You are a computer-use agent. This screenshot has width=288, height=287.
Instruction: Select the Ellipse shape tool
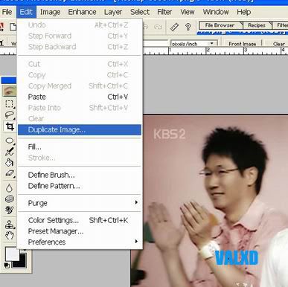(10, 141)
